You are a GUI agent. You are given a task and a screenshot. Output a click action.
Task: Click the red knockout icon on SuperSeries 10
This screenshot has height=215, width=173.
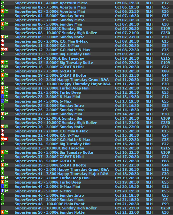click(3, 41)
